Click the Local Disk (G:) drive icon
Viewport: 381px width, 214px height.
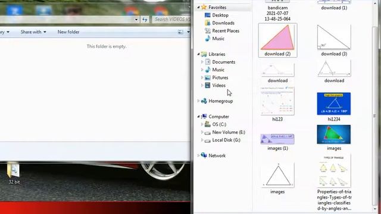pyautogui.click(x=208, y=140)
